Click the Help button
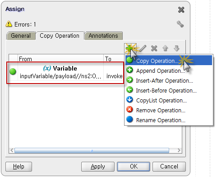Viewport: 217px width, 177px height. [18, 167]
